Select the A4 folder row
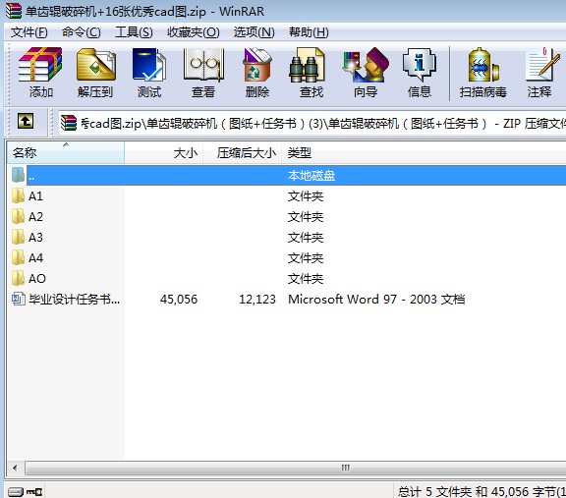 click(x=287, y=257)
